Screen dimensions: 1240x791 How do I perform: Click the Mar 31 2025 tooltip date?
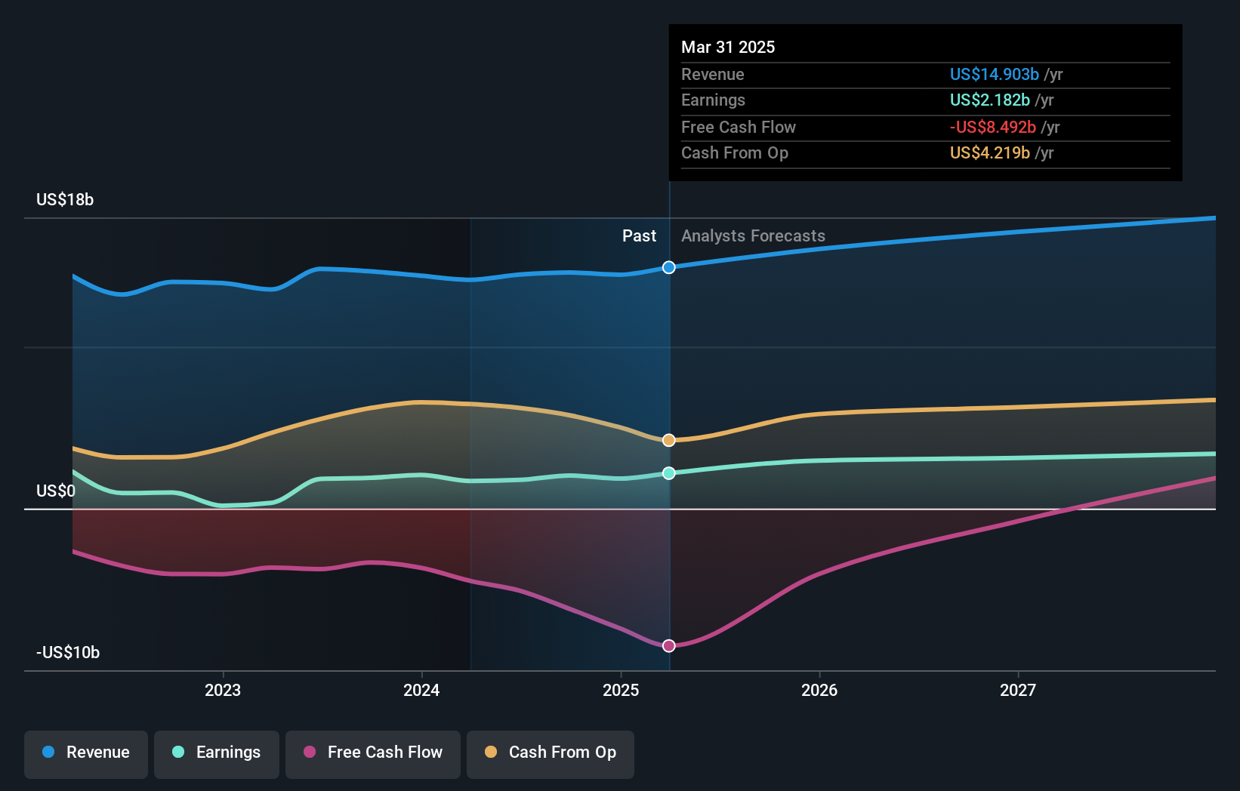[728, 47]
